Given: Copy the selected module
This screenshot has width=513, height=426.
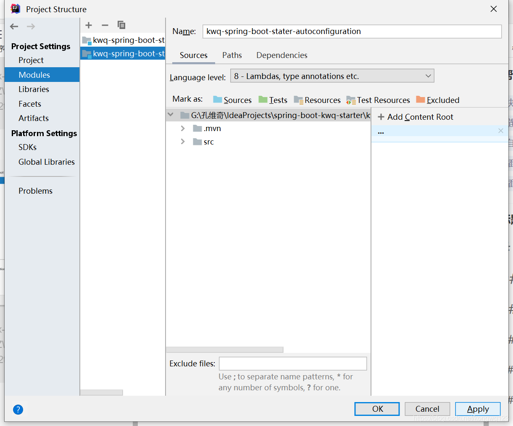Looking at the screenshot, I should [121, 25].
